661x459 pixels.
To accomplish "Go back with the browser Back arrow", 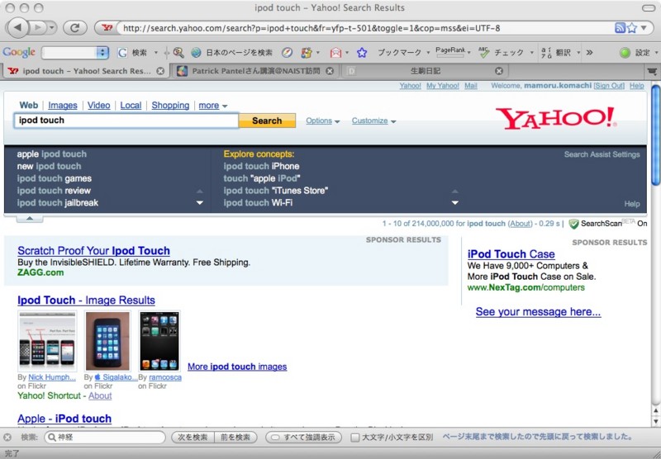I will click(17, 28).
